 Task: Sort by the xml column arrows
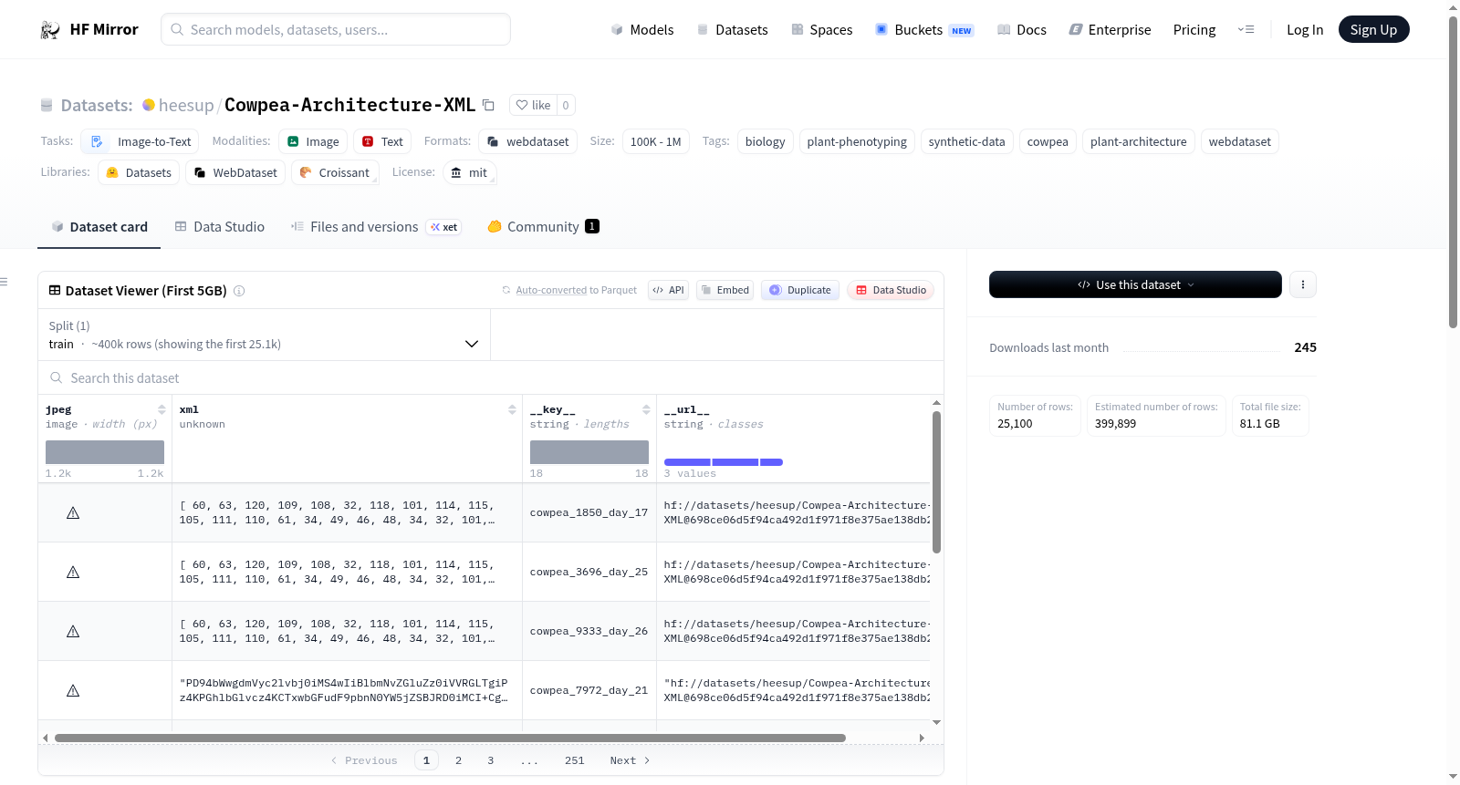[512, 409]
